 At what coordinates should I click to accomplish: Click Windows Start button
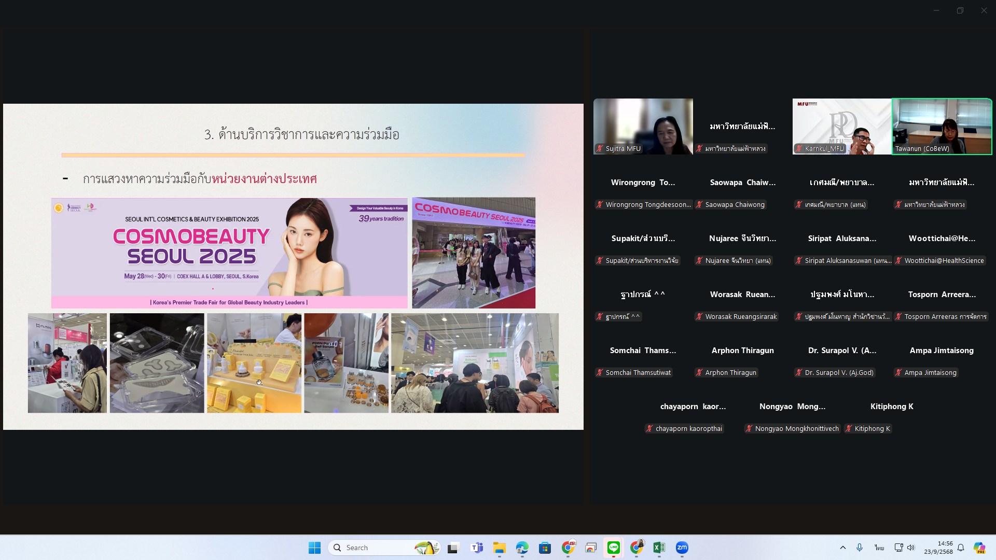pos(314,548)
